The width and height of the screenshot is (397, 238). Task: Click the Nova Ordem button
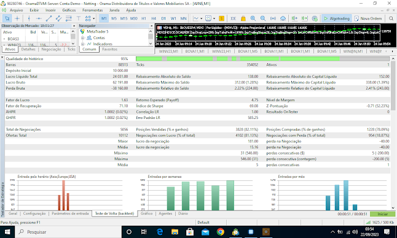(368, 18)
